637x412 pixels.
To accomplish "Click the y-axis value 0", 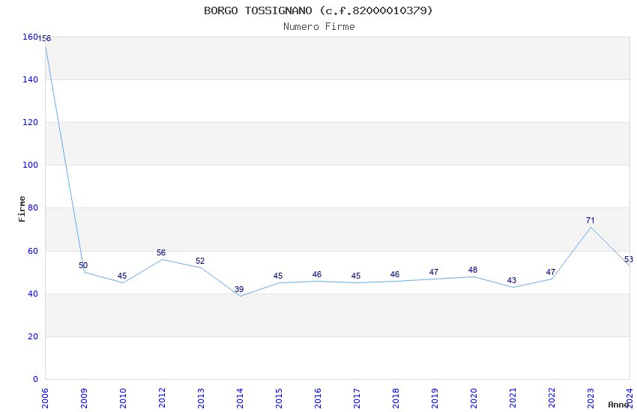I will click(x=36, y=379).
